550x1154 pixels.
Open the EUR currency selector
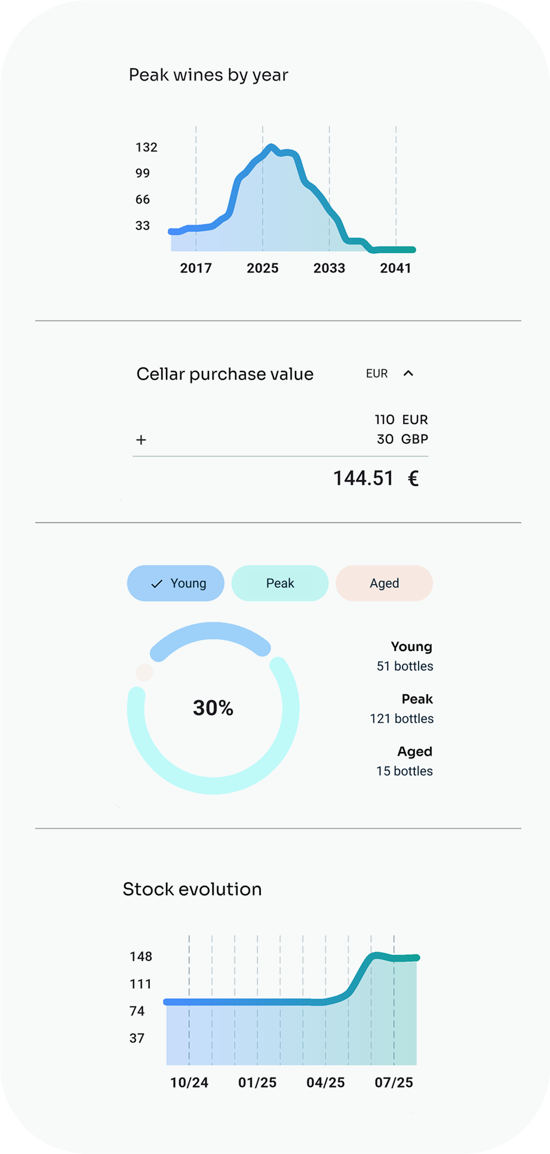(377, 373)
